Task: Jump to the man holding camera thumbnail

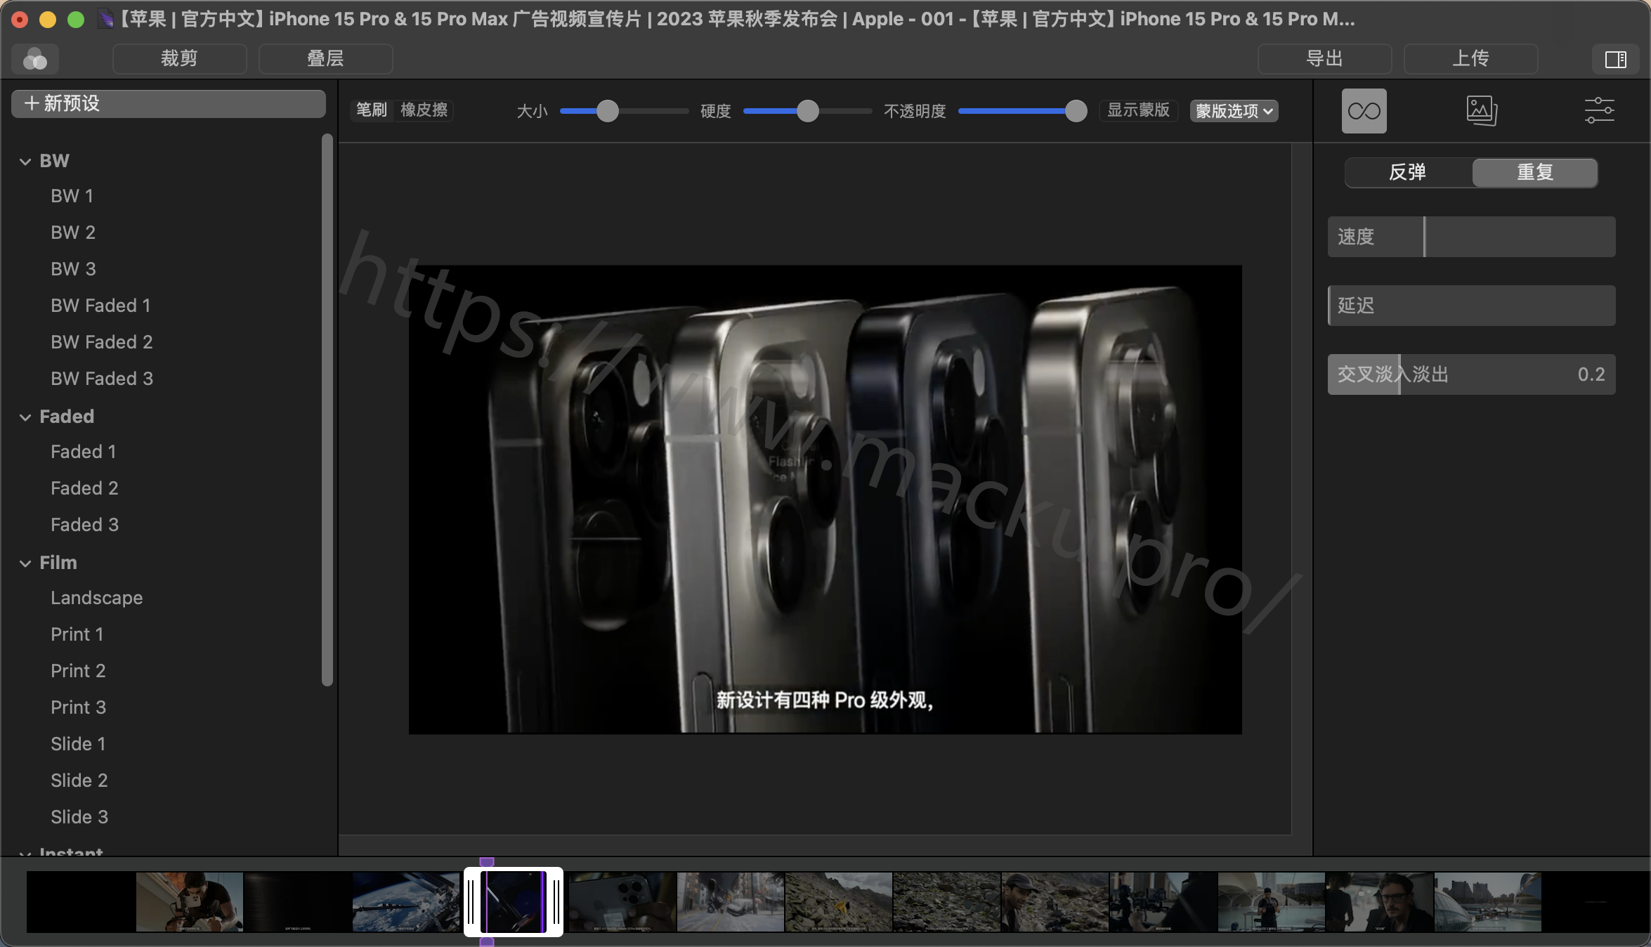Action: click(190, 902)
